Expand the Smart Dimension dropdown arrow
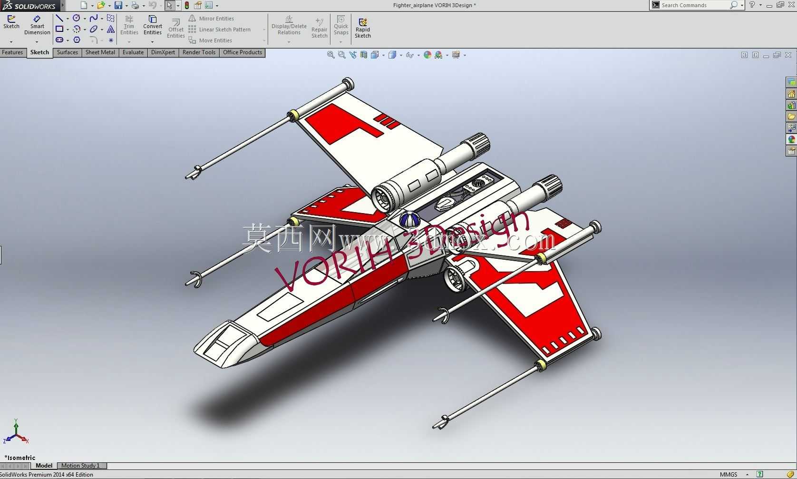The image size is (797, 479). (37, 42)
